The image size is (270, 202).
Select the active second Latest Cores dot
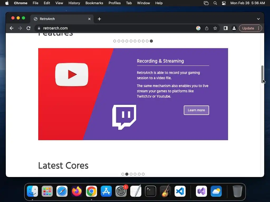point(127,174)
